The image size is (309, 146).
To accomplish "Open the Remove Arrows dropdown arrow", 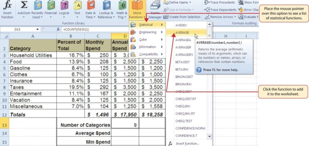I will pos(235,17).
